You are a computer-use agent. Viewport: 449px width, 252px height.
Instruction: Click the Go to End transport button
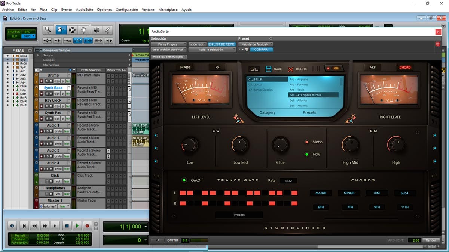[x=55, y=225]
